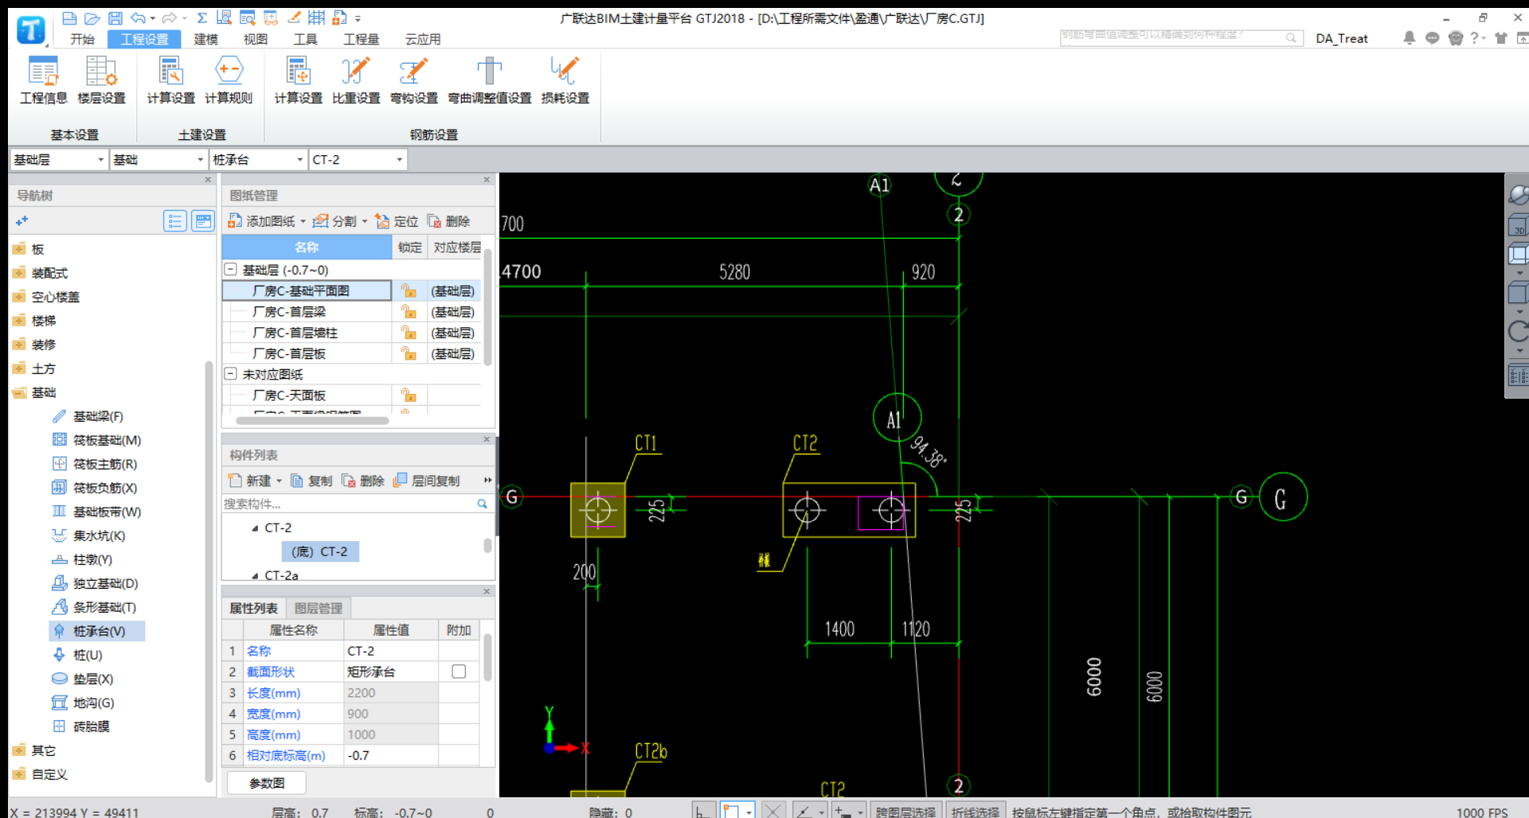Click the Redo arrow icon
This screenshot has width=1529, height=818.
[x=169, y=18]
